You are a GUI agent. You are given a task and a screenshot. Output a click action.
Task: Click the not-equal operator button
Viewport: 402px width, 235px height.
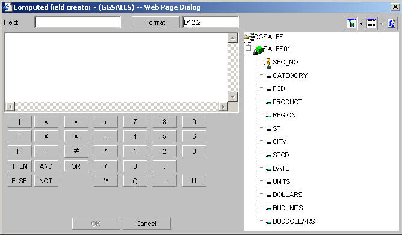coord(76,151)
